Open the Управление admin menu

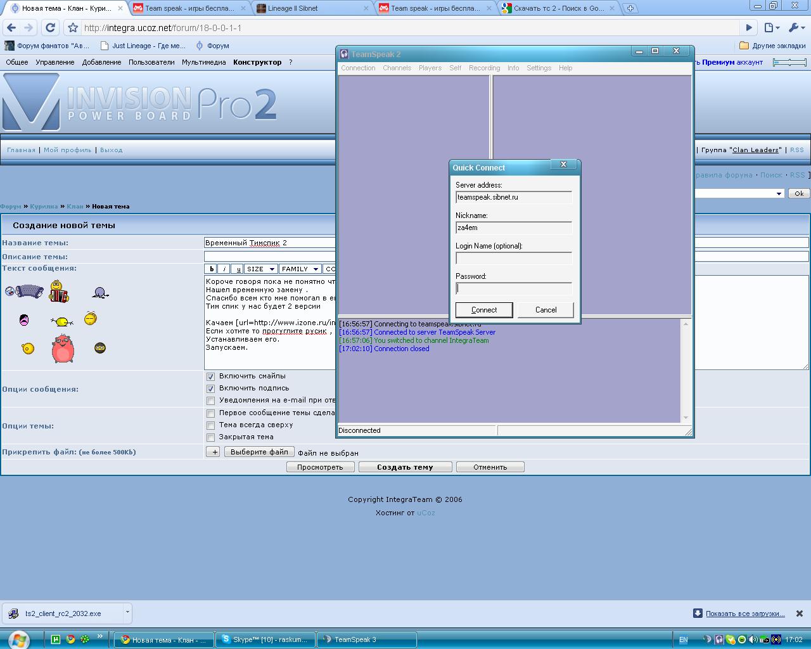[55, 62]
